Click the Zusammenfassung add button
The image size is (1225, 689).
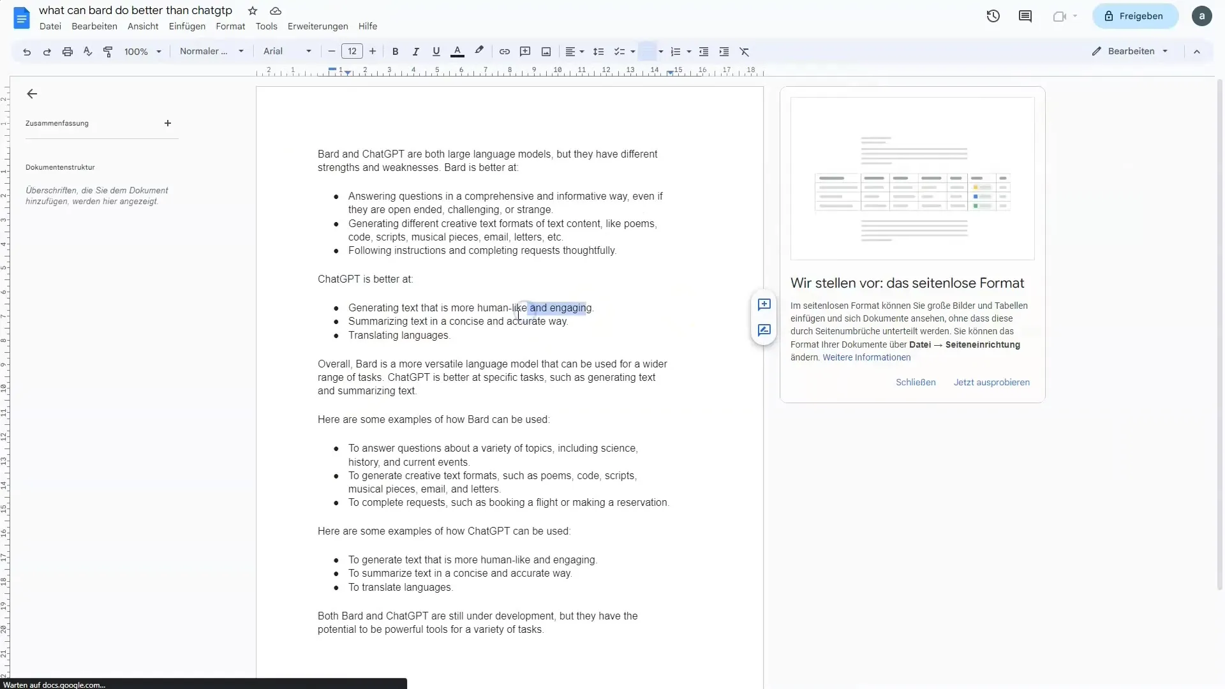pos(167,123)
